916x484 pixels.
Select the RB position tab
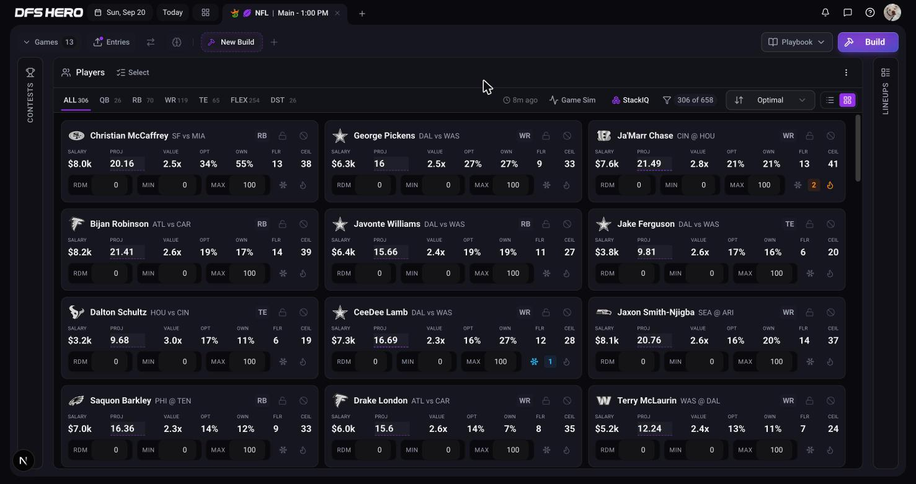pos(143,100)
